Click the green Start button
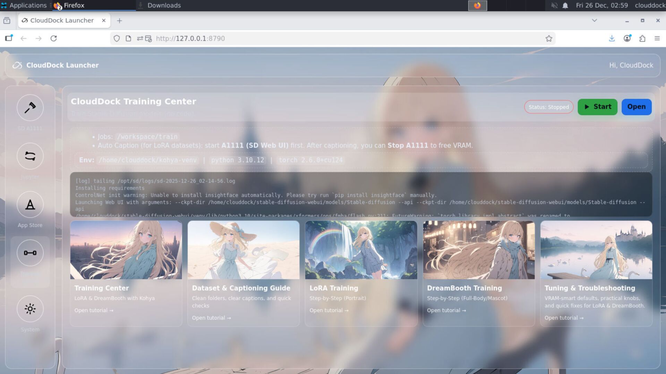 [597, 107]
